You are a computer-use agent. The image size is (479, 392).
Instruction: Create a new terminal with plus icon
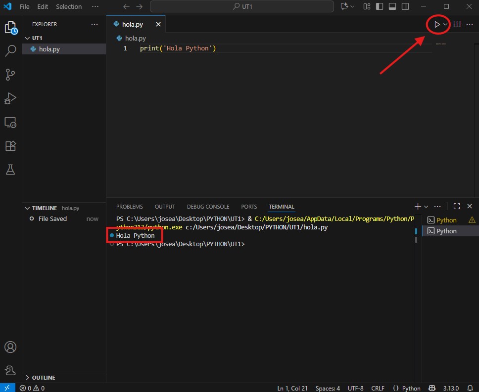click(x=418, y=207)
